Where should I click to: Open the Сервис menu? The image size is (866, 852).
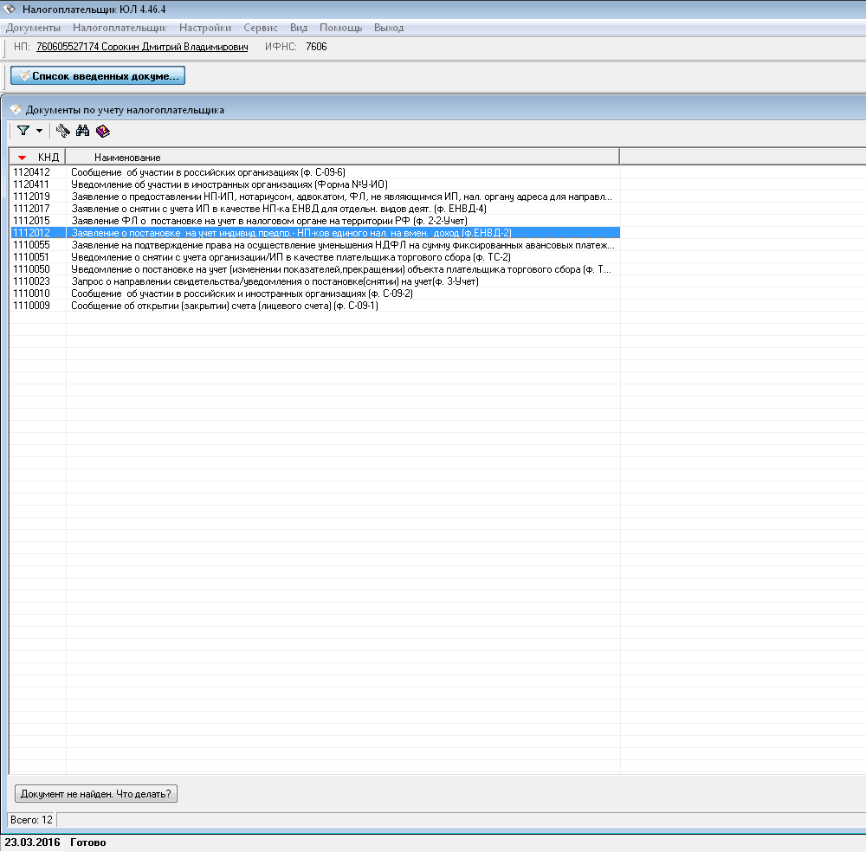pos(261,28)
